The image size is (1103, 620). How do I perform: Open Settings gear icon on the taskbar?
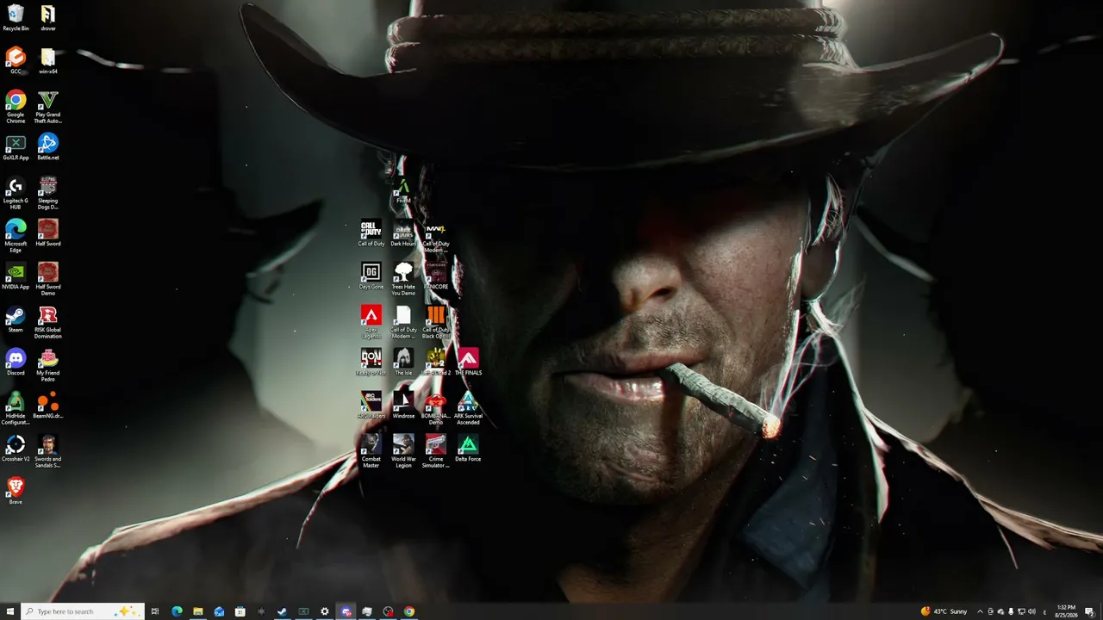pyautogui.click(x=325, y=611)
